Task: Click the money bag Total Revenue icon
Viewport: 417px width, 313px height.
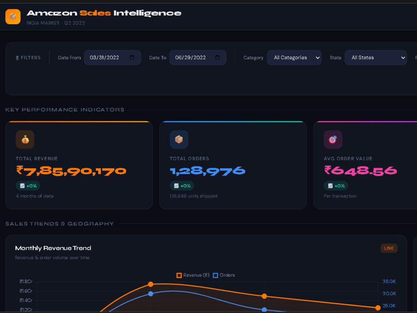Action: (x=25, y=139)
